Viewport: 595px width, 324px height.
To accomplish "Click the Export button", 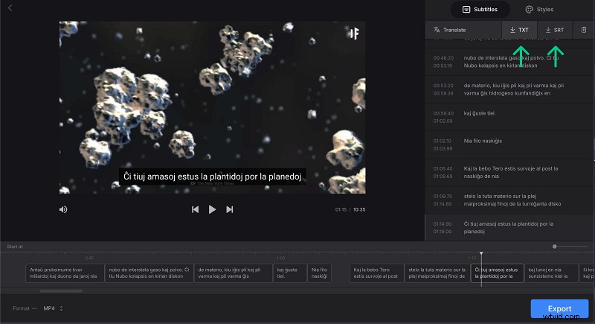I will (x=559, y=308).
